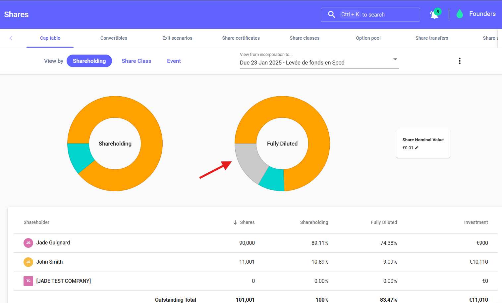This screenshot has width=502, height=303.
Task: Open the notifications bell
Action: (x=434, y=15)
